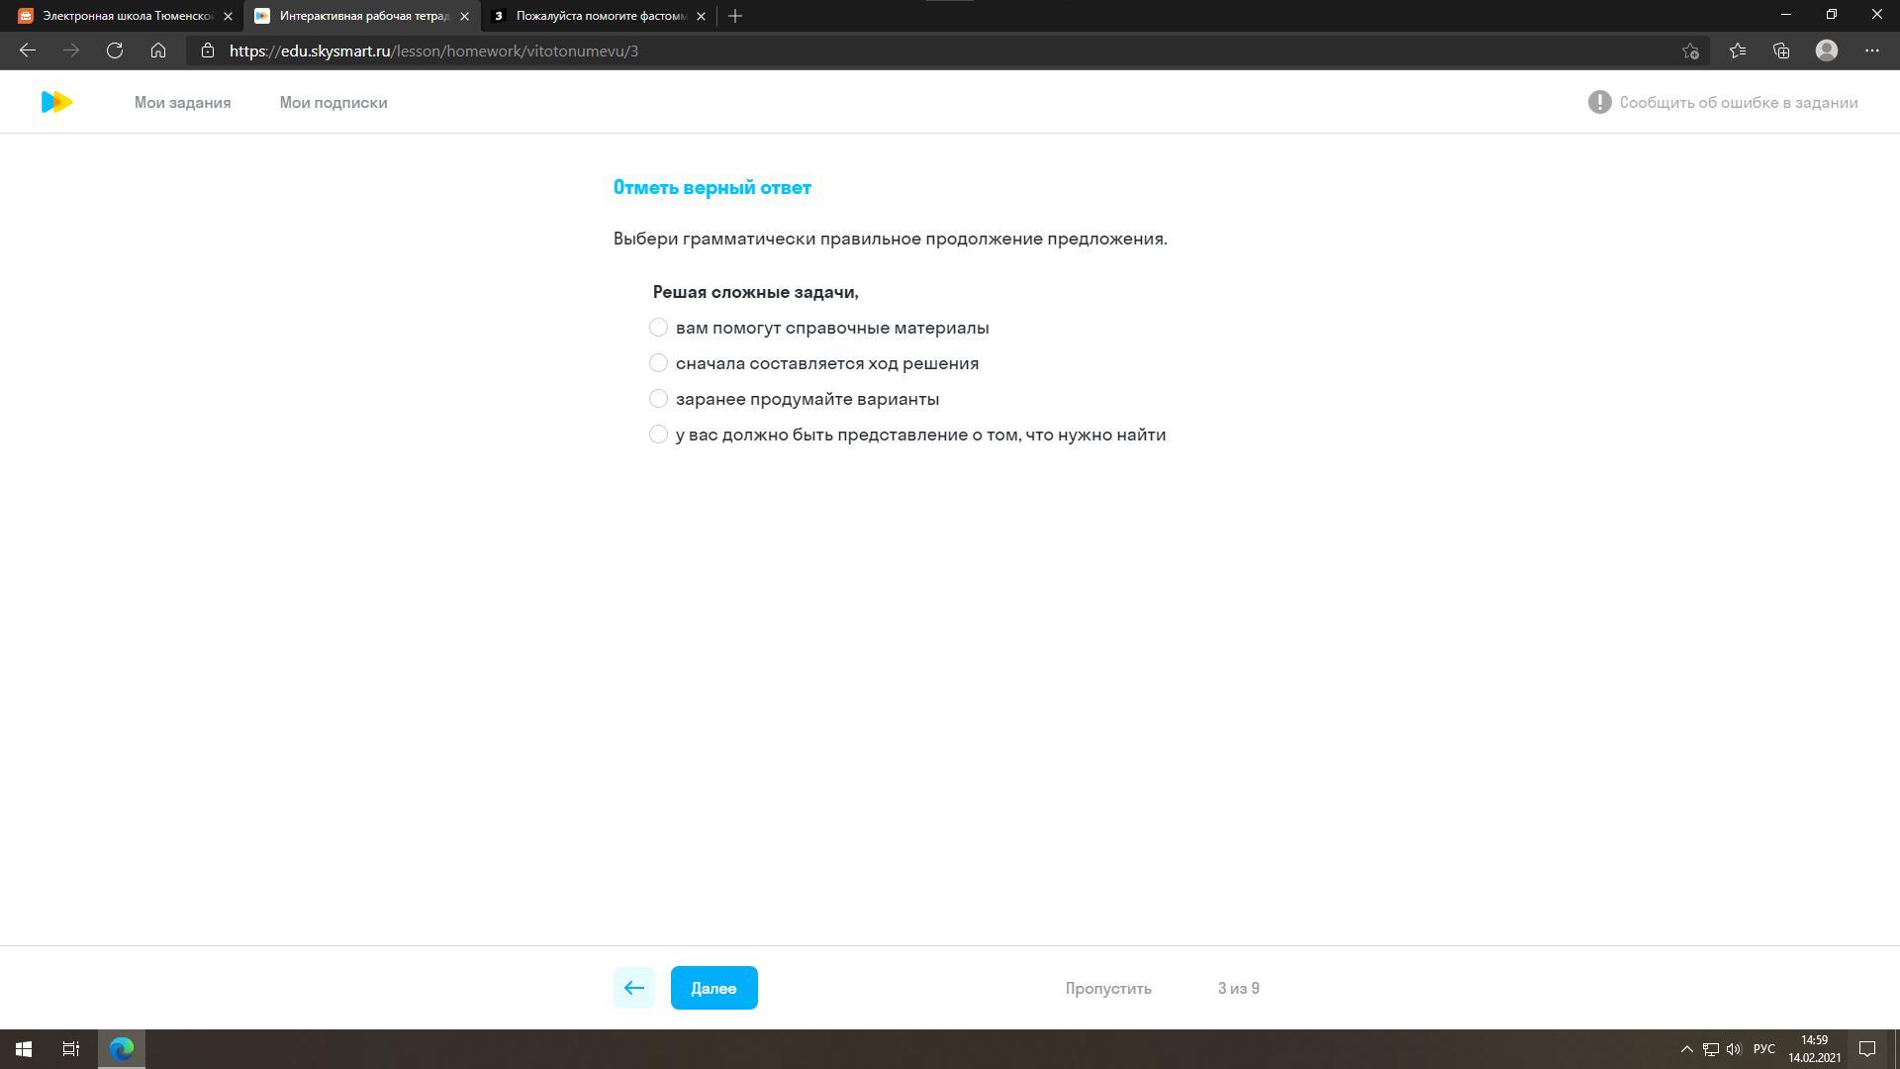The width and height of the screenshot is (1900, 1069).
Task: Open browser settings and more menu
Action: point(1871,50)
